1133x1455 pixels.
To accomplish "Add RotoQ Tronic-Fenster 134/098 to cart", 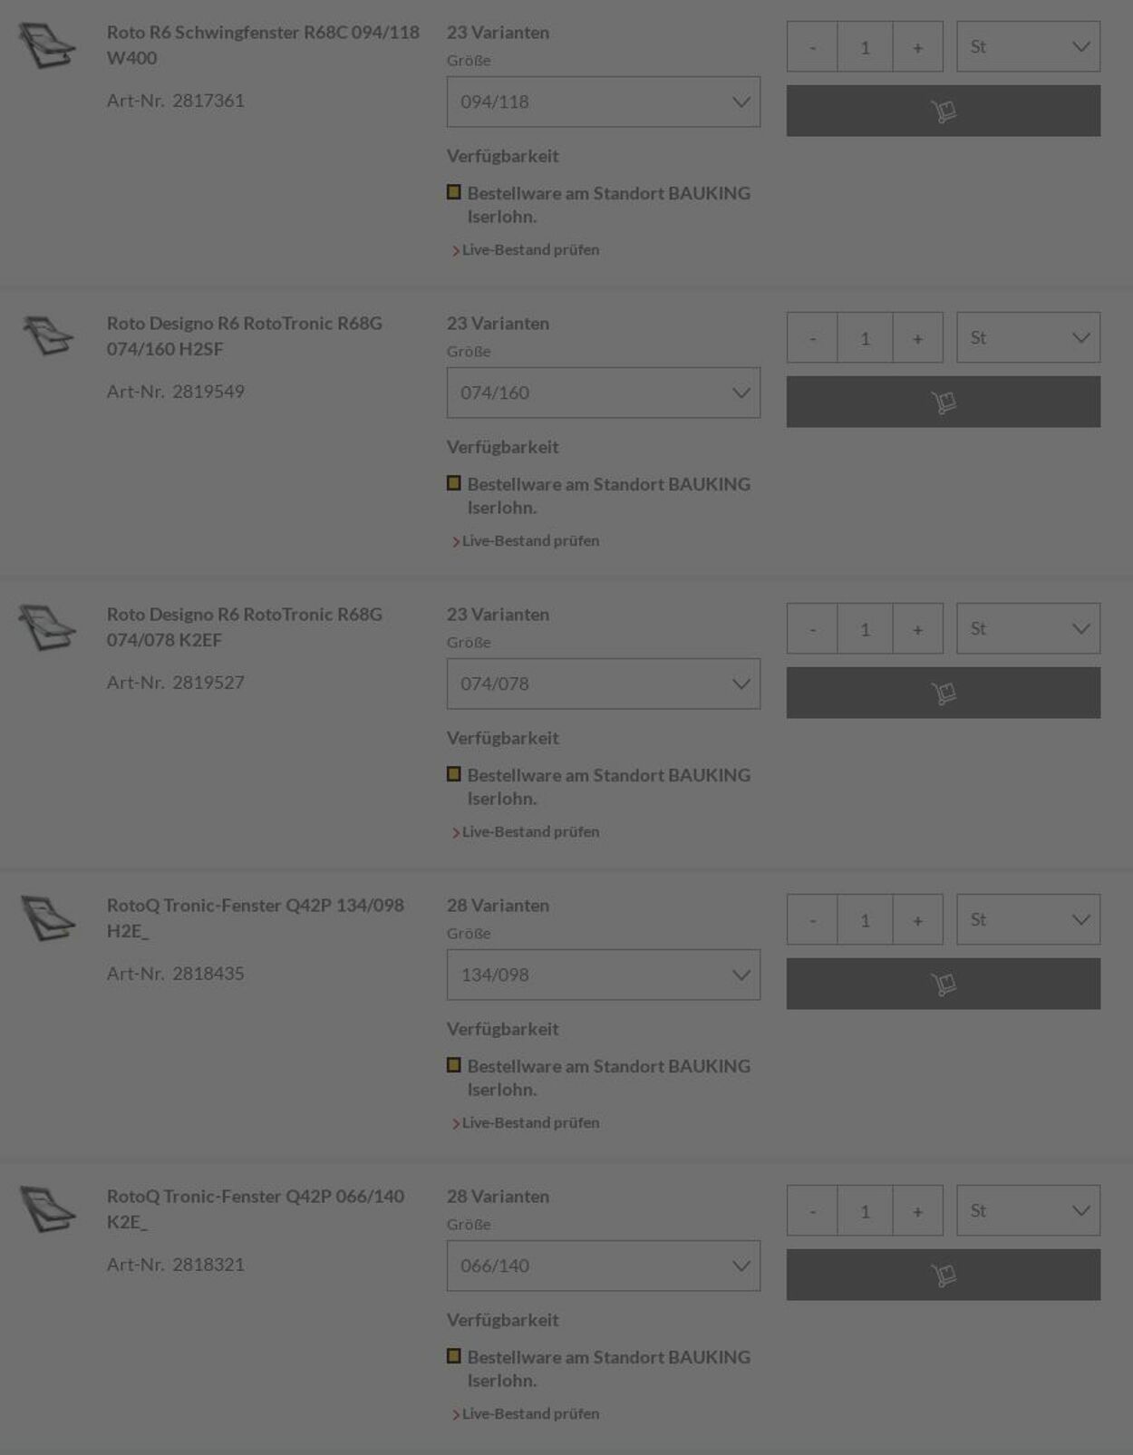I will click(x=943, y=984).
